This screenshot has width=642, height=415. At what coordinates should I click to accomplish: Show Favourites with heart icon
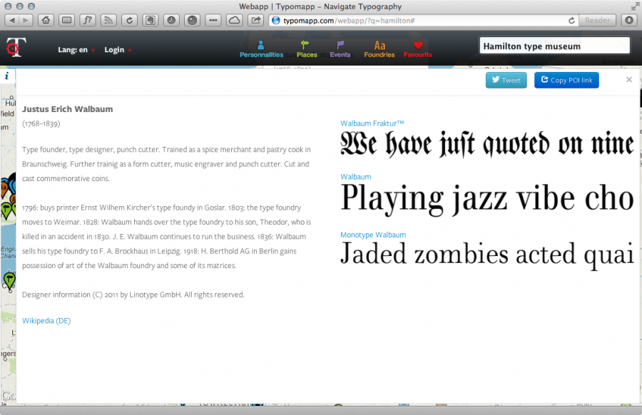pos(418,49)
